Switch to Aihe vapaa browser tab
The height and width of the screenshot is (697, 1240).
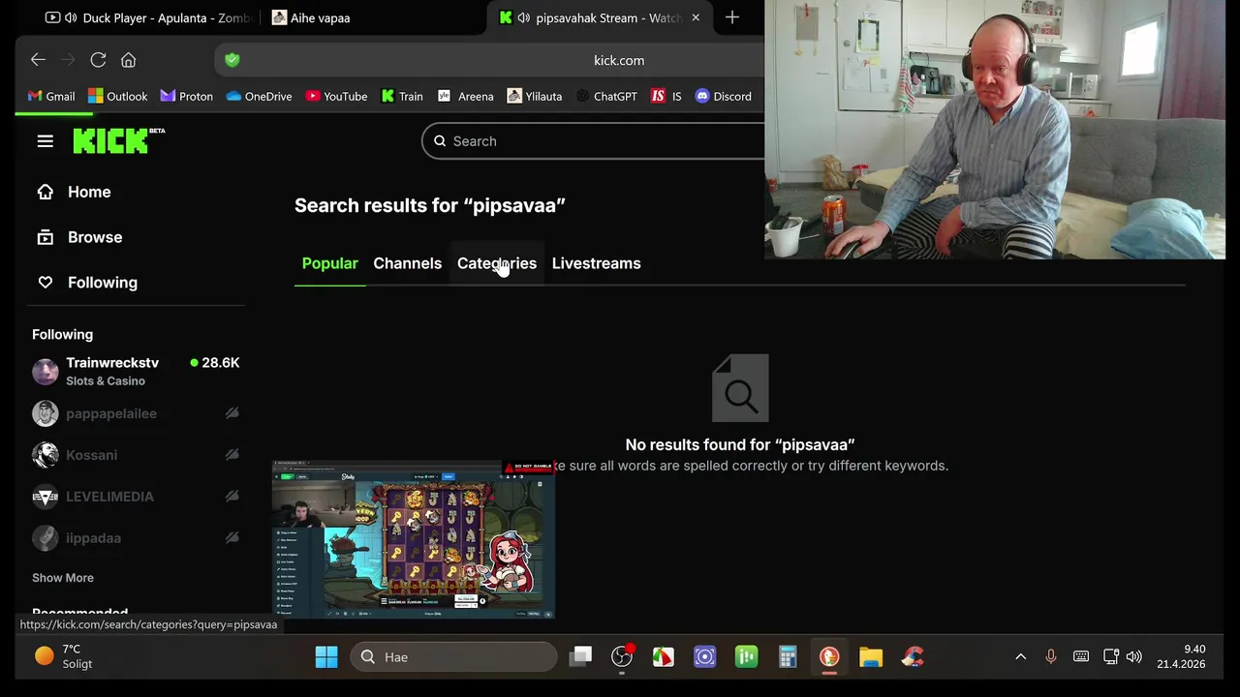coord(311,17)
